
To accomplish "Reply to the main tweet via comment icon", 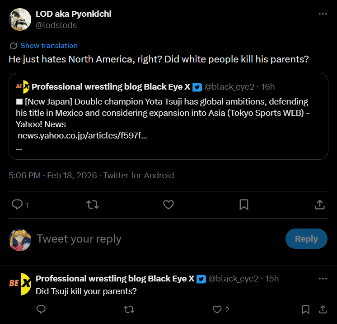I will 17,205.
